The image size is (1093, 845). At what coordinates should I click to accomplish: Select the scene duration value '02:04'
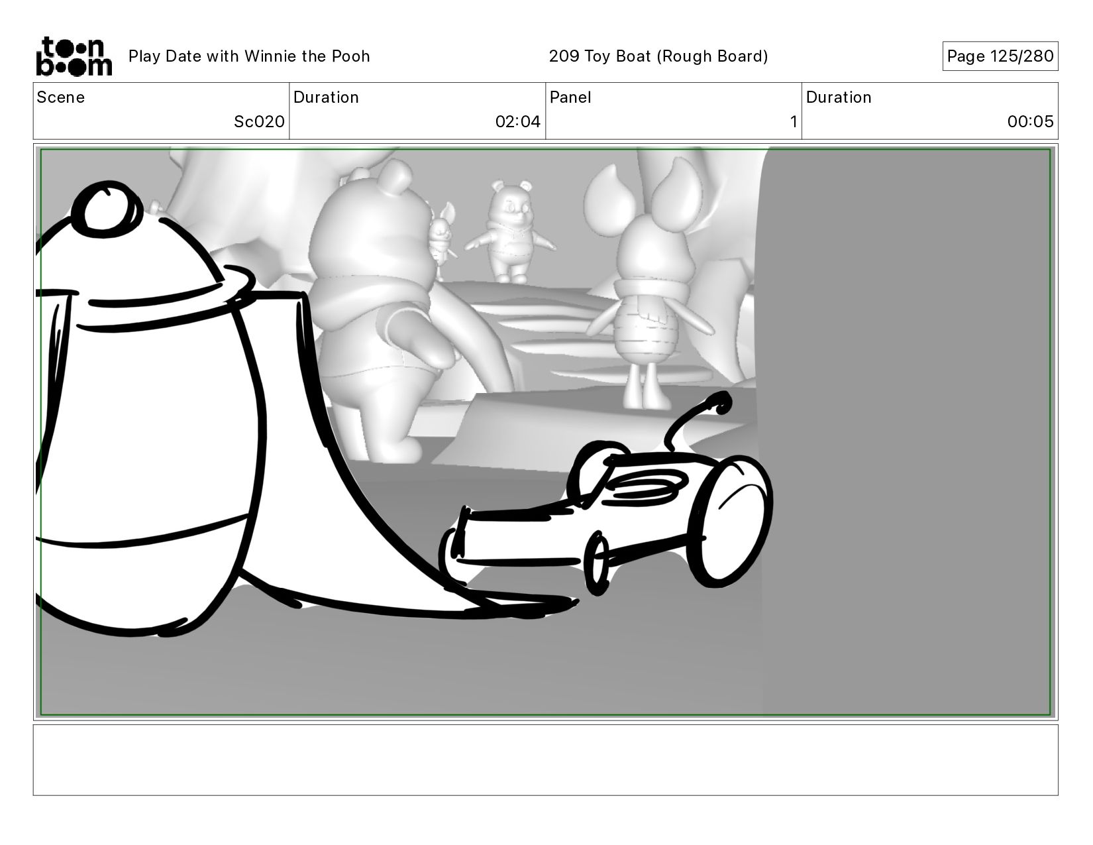518,122
